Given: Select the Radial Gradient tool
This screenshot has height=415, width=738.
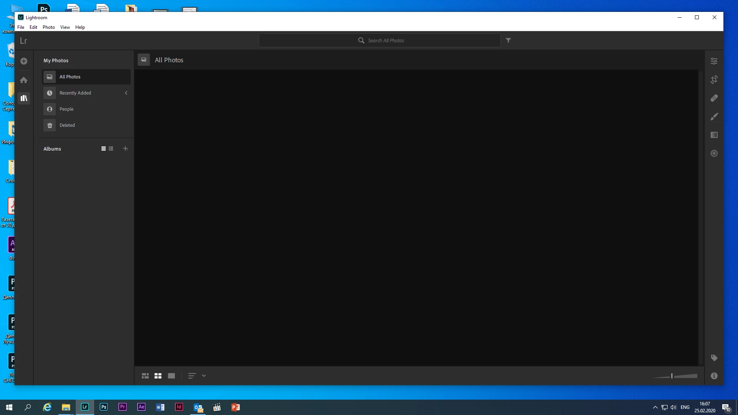Looking at the screenshot, I should [714, 154].
